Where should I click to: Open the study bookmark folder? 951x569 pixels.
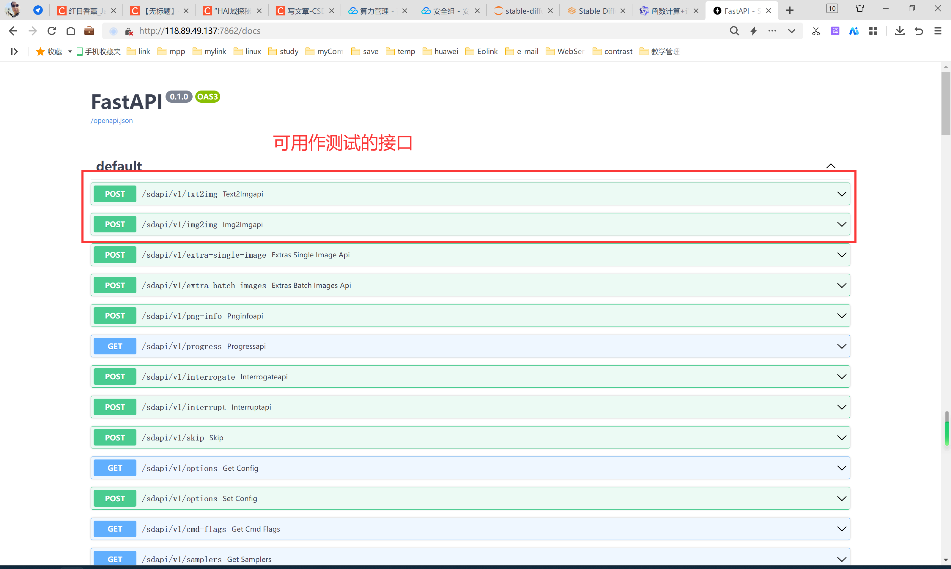[283, 52]
